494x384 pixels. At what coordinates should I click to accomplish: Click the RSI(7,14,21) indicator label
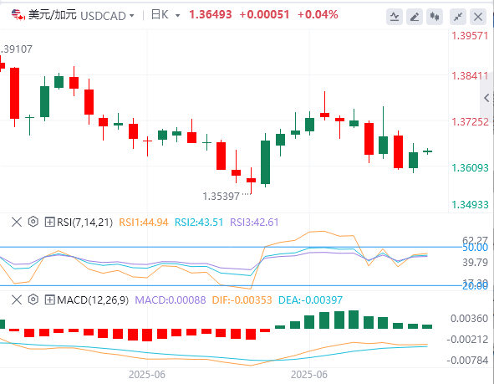click(x=84, y=223)
